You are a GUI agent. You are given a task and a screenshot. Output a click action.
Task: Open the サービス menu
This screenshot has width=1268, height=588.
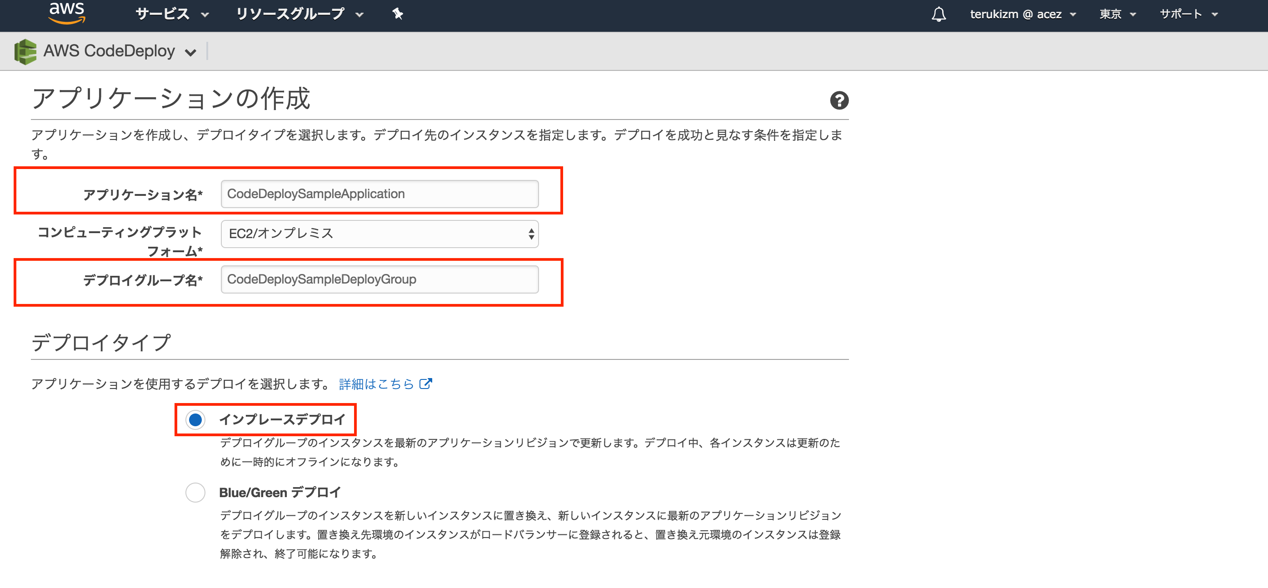click(x=172, y=14)
